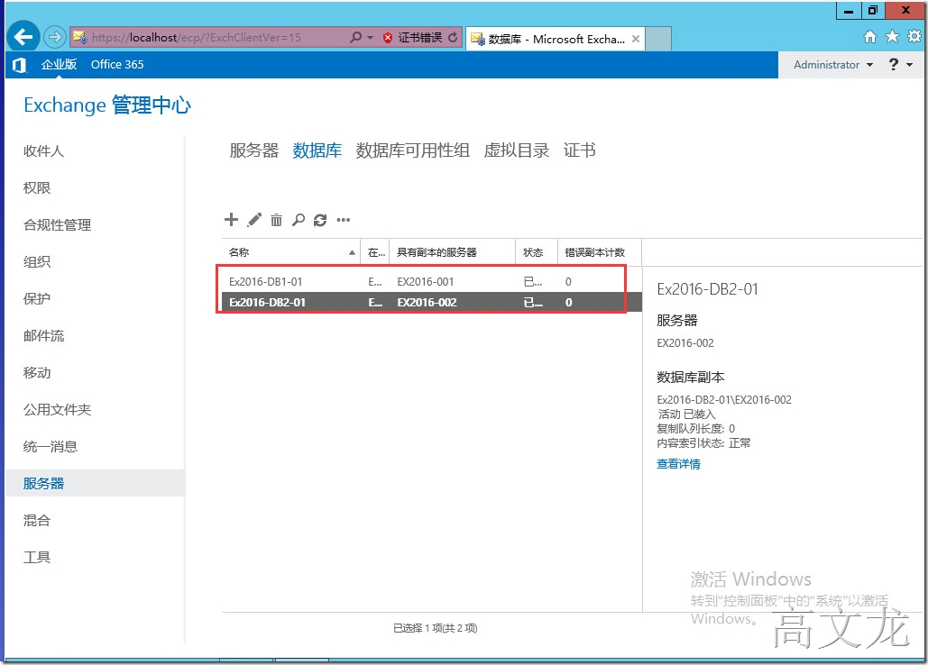Select Office 365 in top navigation
This screenshot has height=665, width=928.
coord(117,65)
